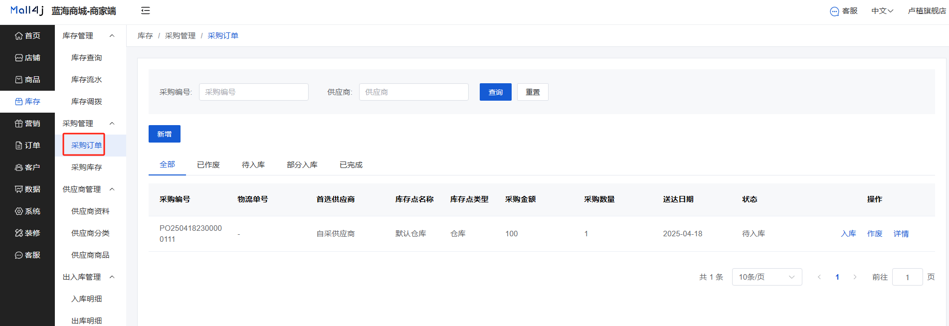Switch to the 已完成 tab

coord(351,165)
